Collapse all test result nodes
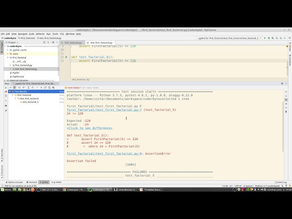Image resolution: width=292 pixels, height=219 pixels. tap(32, 88)
